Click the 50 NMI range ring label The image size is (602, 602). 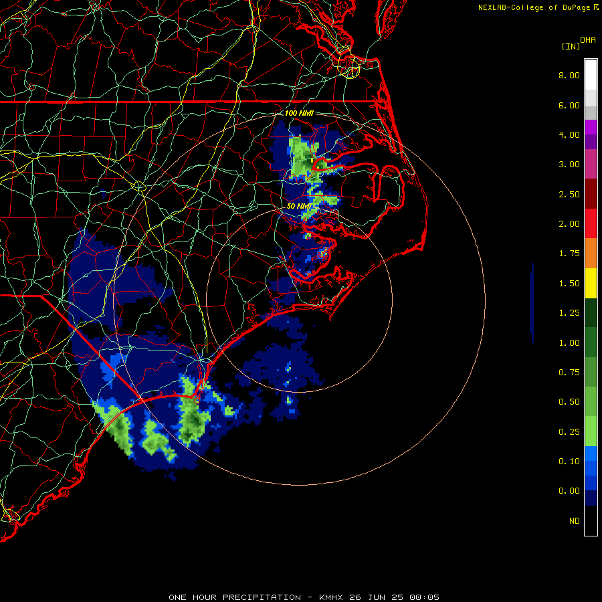(299, 206)
